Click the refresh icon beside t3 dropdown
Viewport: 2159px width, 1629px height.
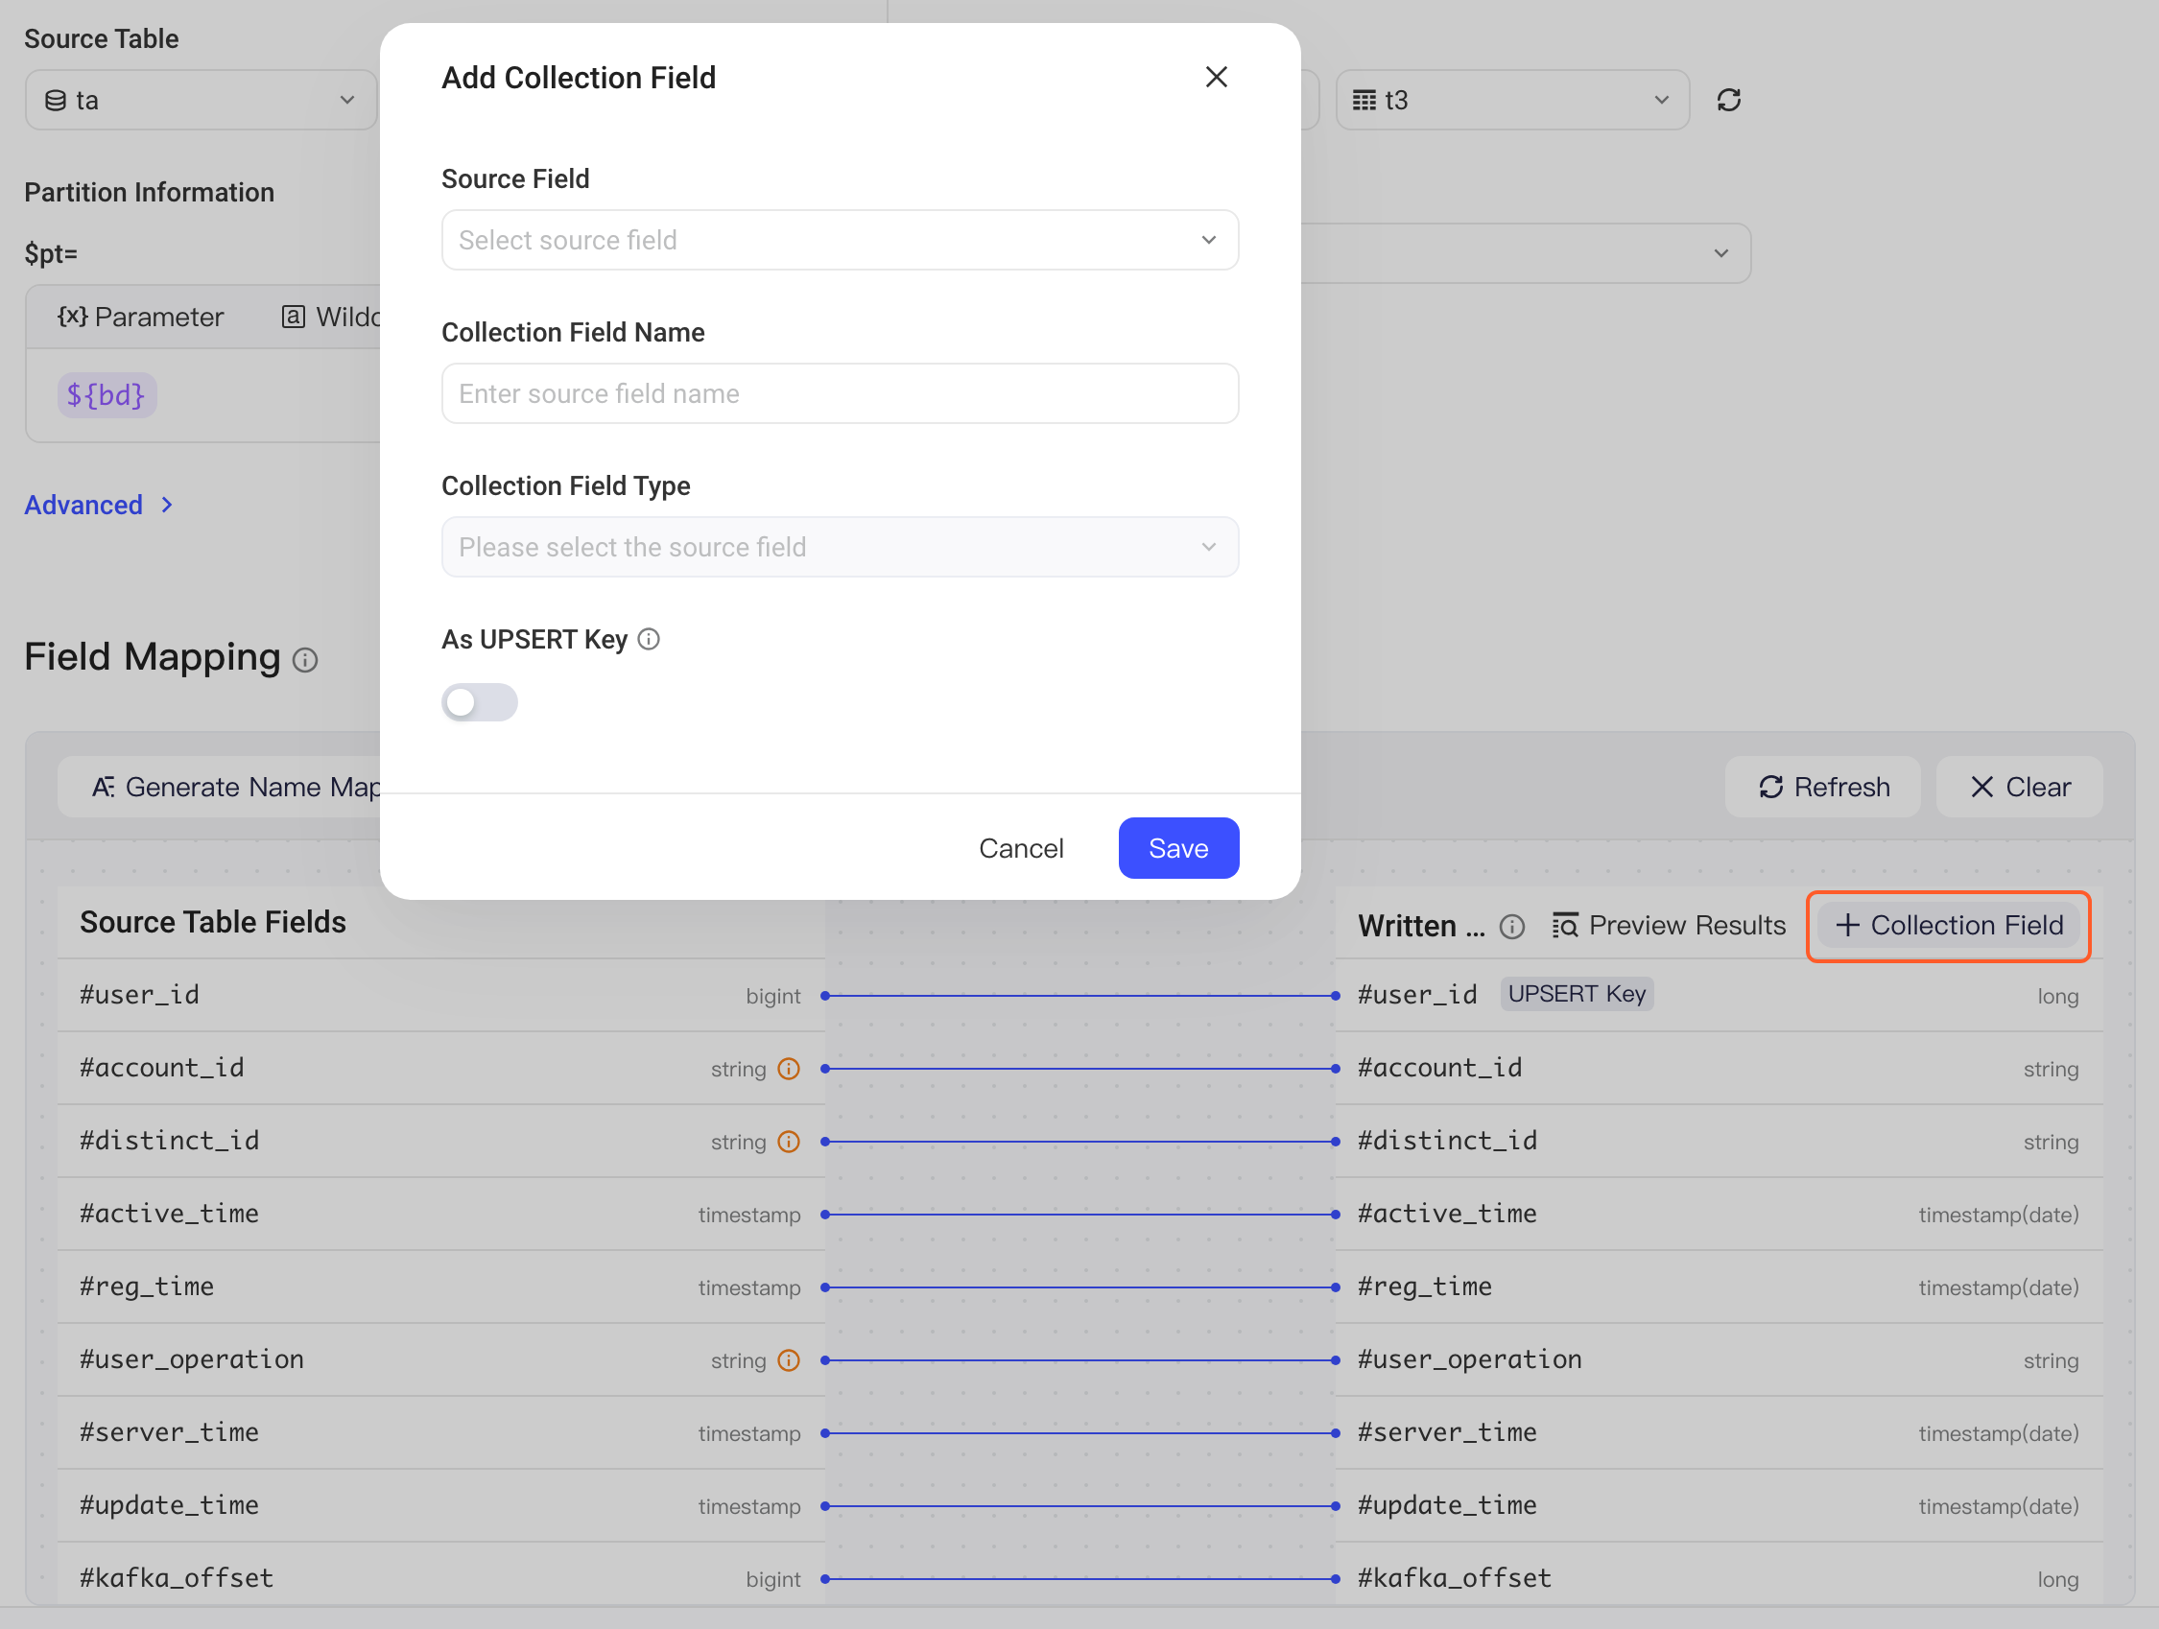(1728, 100)
